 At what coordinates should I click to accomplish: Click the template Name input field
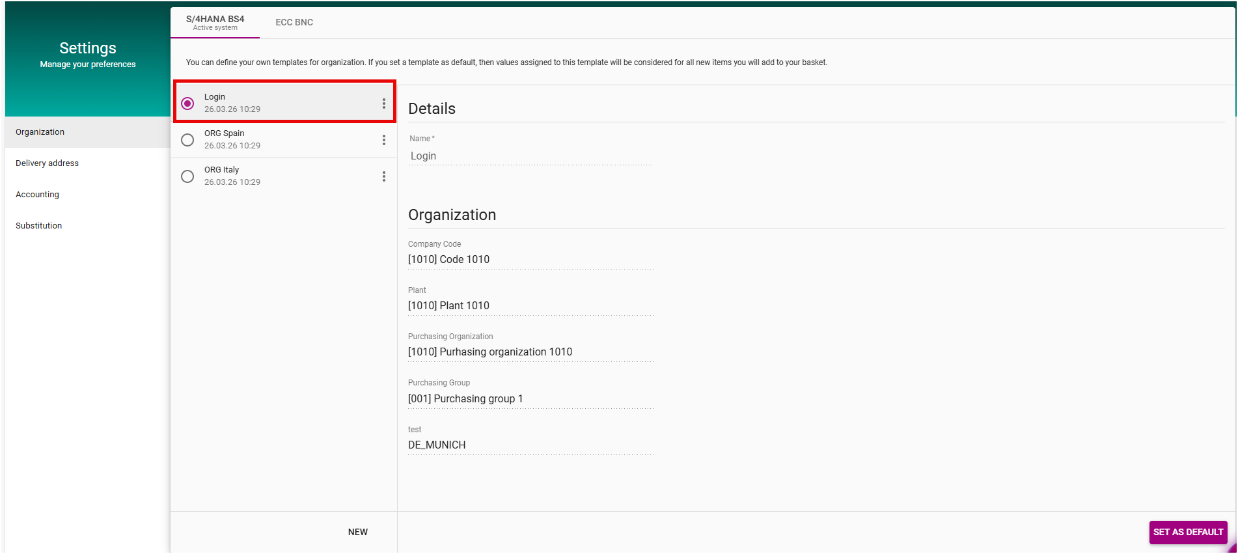coord(530,156)
